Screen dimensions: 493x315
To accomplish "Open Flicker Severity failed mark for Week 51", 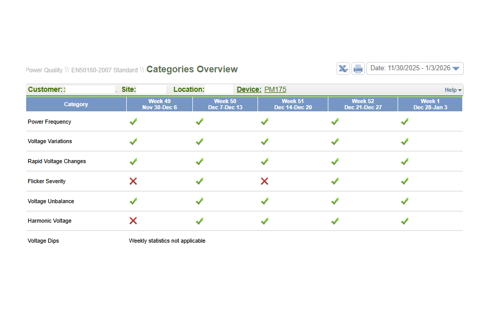I will [x=264, y=181].
